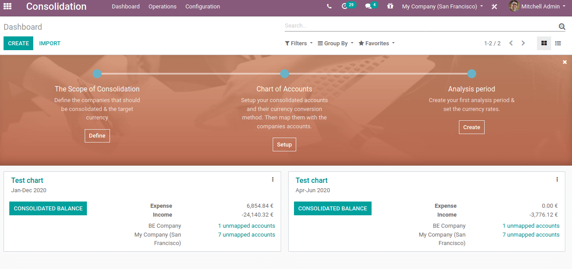
Task: Open activities clock icon with 29 badge
Action: [349, 6]
